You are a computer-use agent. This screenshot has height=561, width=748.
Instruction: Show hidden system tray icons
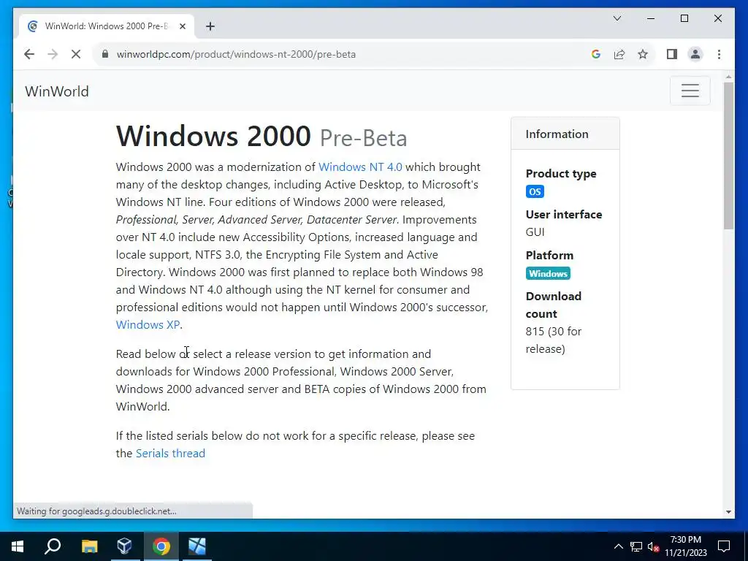pos(618,546)
